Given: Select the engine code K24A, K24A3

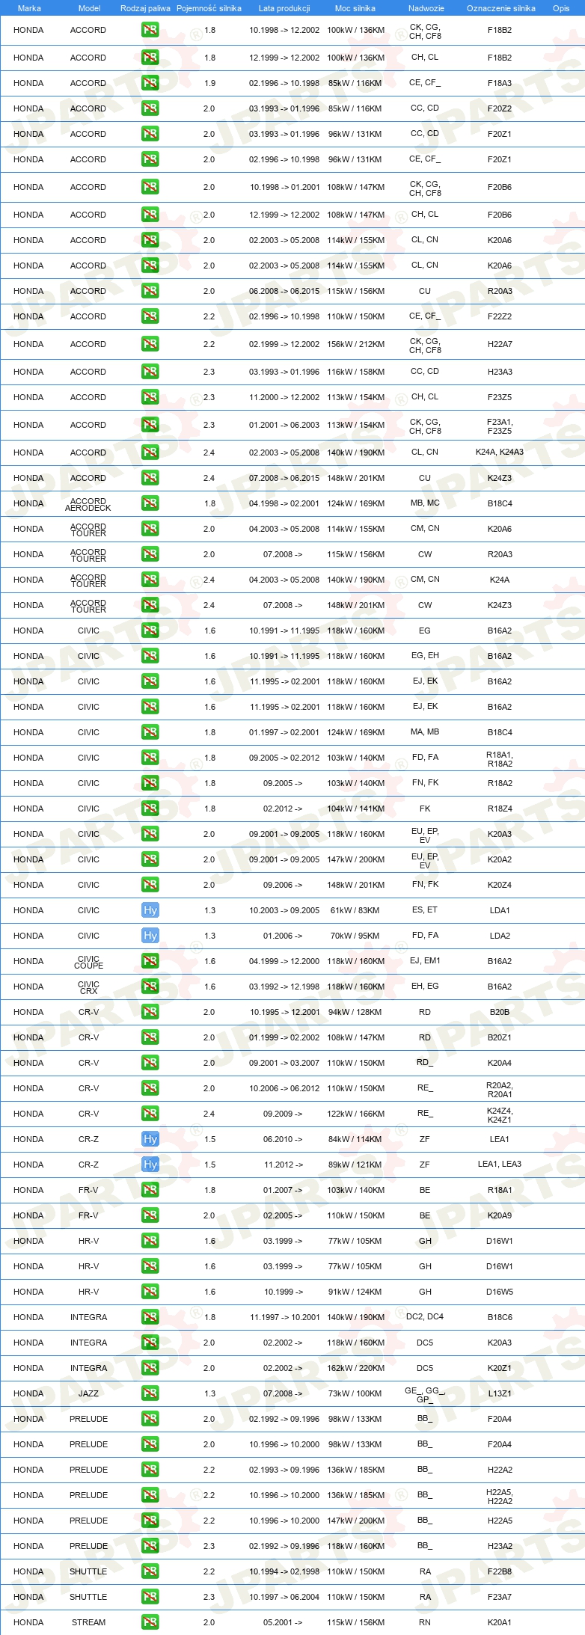Looking at the screenshot, I should tap(500, 453).
